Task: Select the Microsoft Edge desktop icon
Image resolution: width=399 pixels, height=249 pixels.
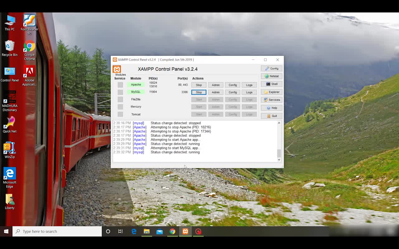Action: click(x=10, y=178)
